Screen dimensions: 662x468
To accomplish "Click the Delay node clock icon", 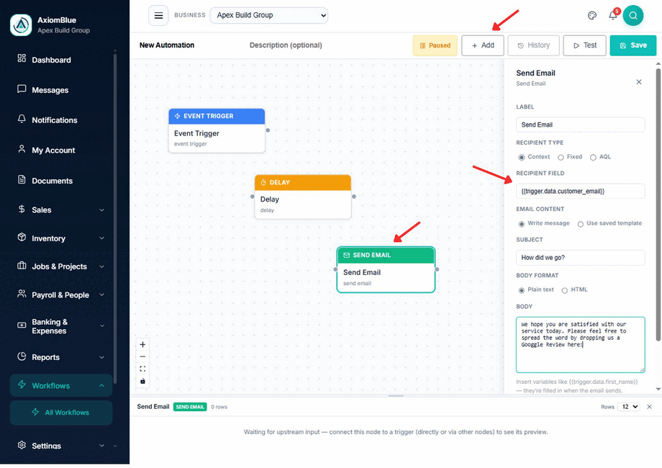I will 263,182.
